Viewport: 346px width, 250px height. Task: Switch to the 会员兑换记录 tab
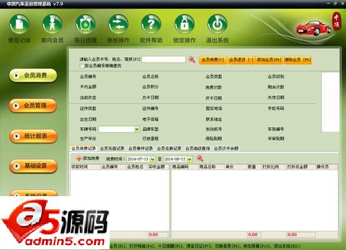pos(169,148)
